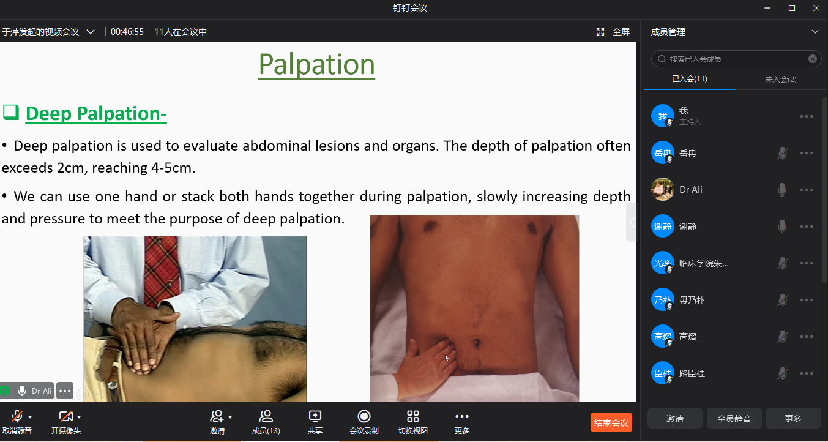
Task: Expand camera options arrow
Action: click(79, 417)
